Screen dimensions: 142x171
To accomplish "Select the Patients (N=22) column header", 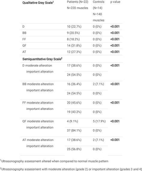I will 77,2.
